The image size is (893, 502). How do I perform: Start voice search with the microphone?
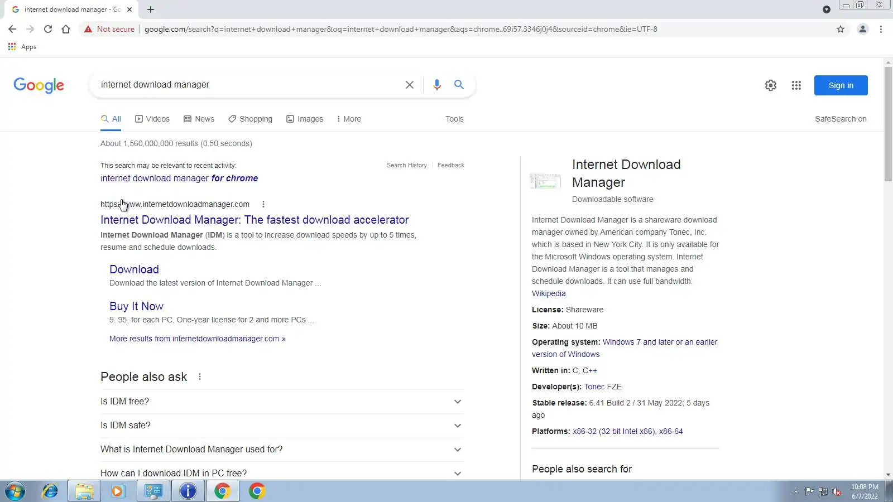click(437, 85)
